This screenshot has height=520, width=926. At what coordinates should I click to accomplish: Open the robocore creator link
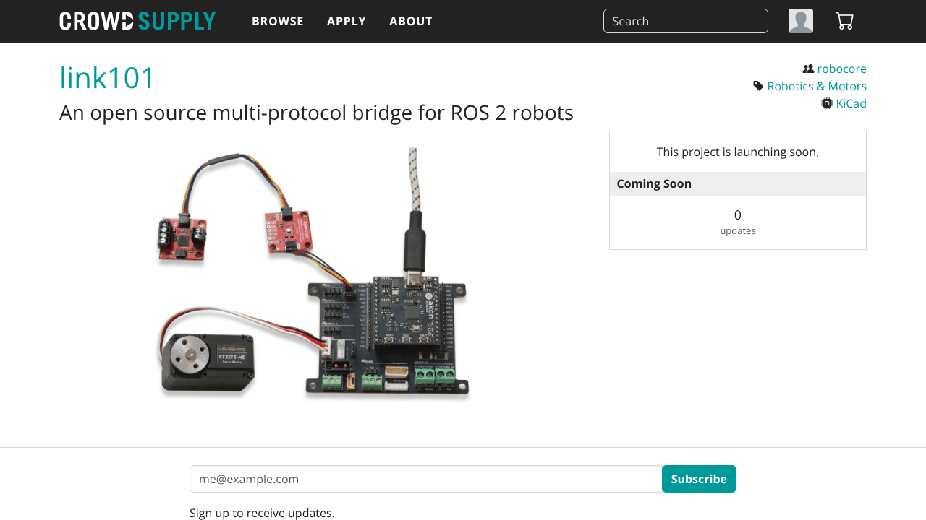(x=841, y=69)
